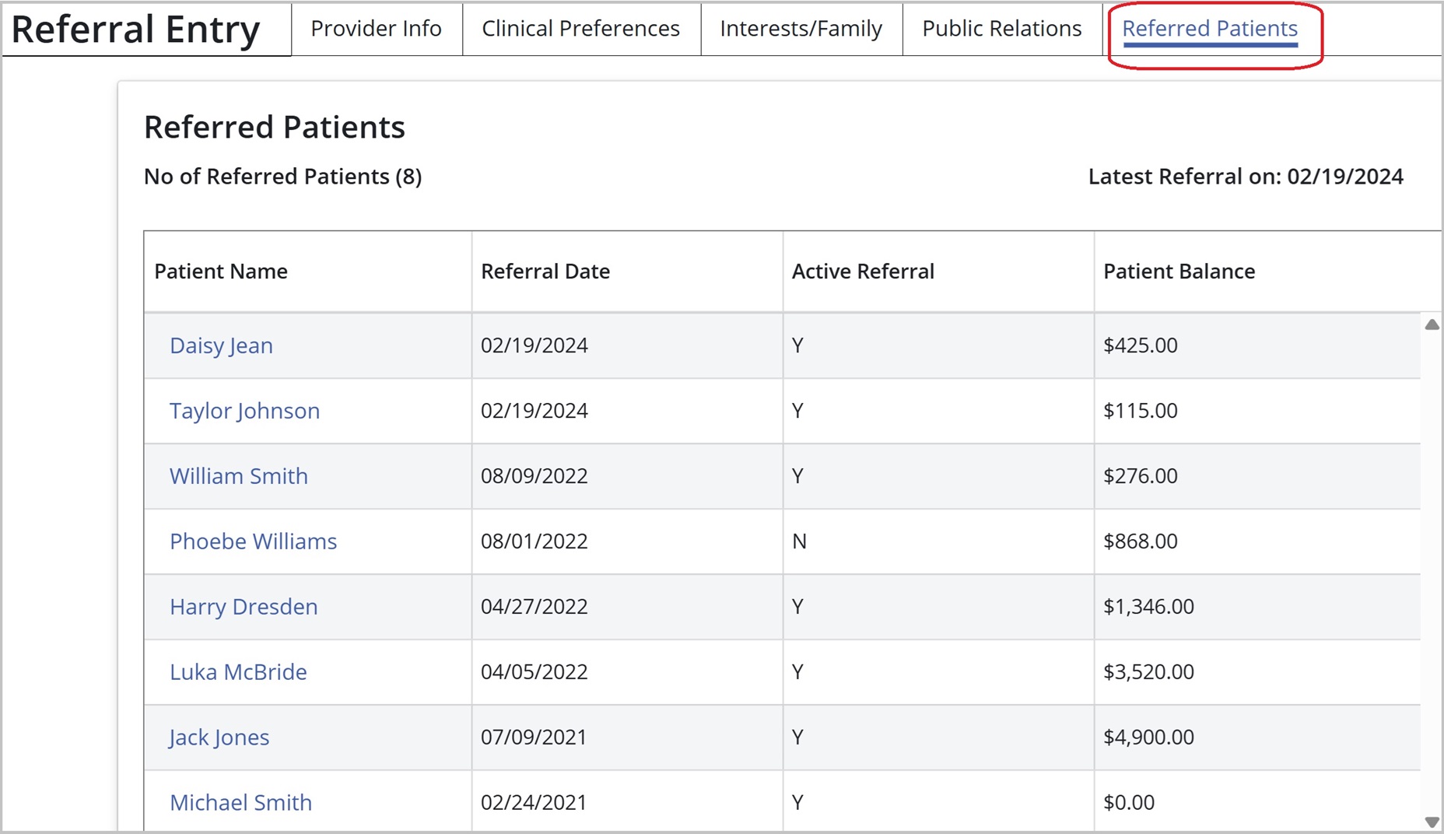
Task: Go to Public Relations tab
Action: 1001,29
